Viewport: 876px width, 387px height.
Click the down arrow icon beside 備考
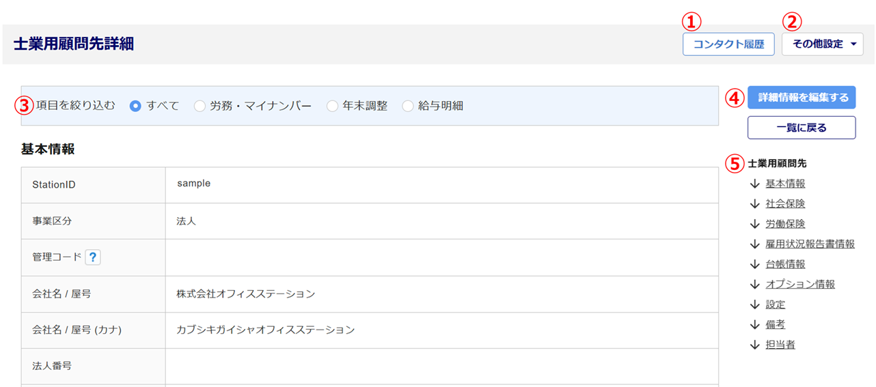754,325
